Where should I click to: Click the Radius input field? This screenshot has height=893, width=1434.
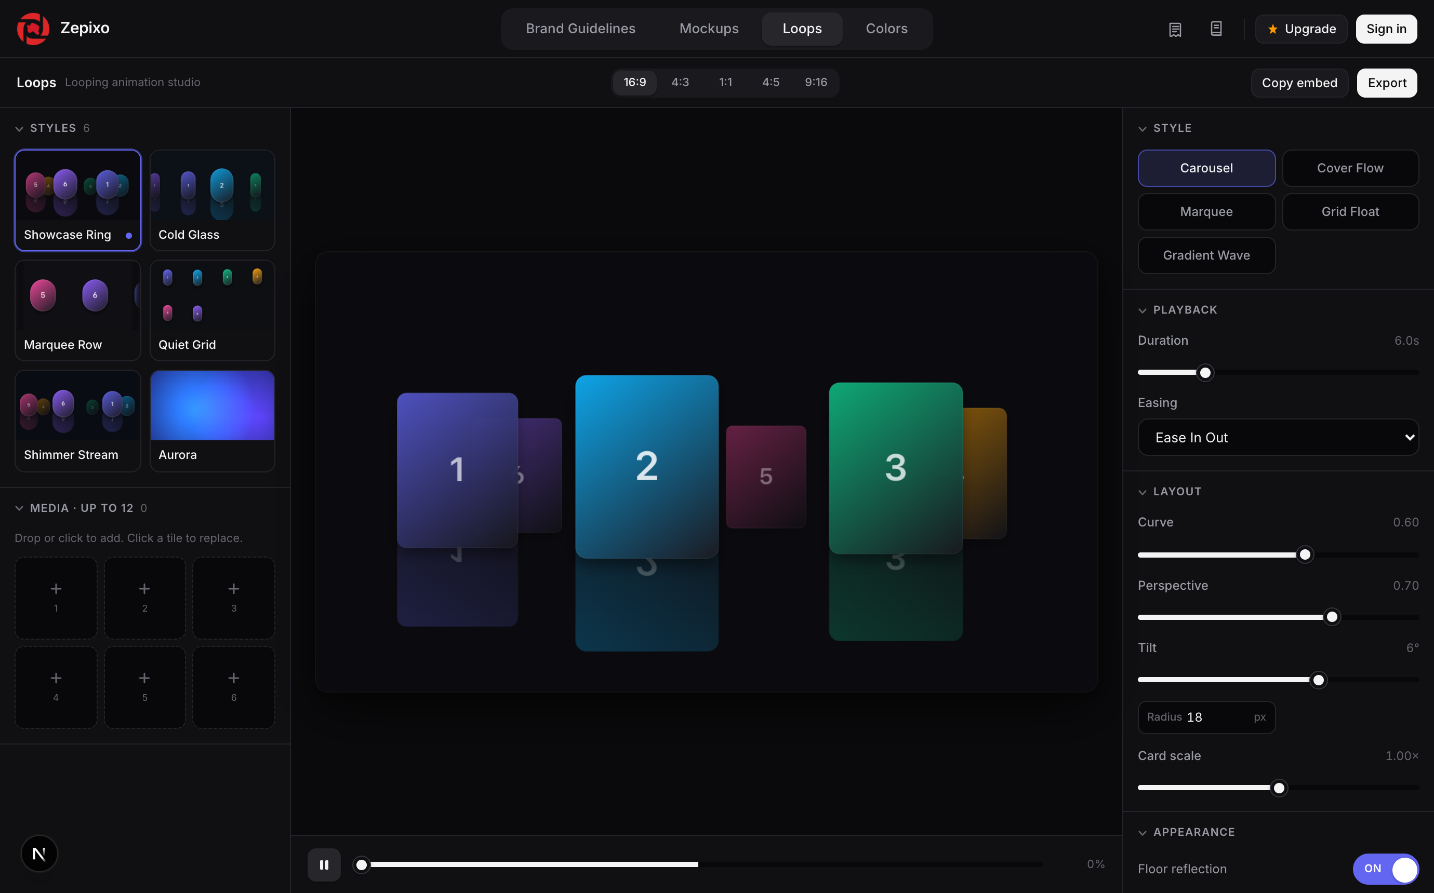click(x=1206, y=717)
